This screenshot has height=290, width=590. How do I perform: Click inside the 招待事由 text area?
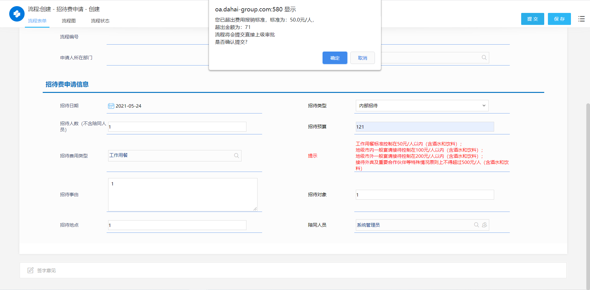[183, 195]
